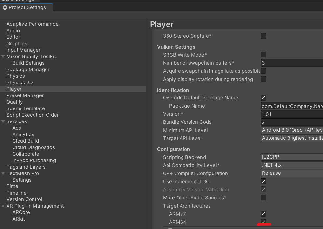Toggle the ARM64 target architecture checkbox

point(263,222)
